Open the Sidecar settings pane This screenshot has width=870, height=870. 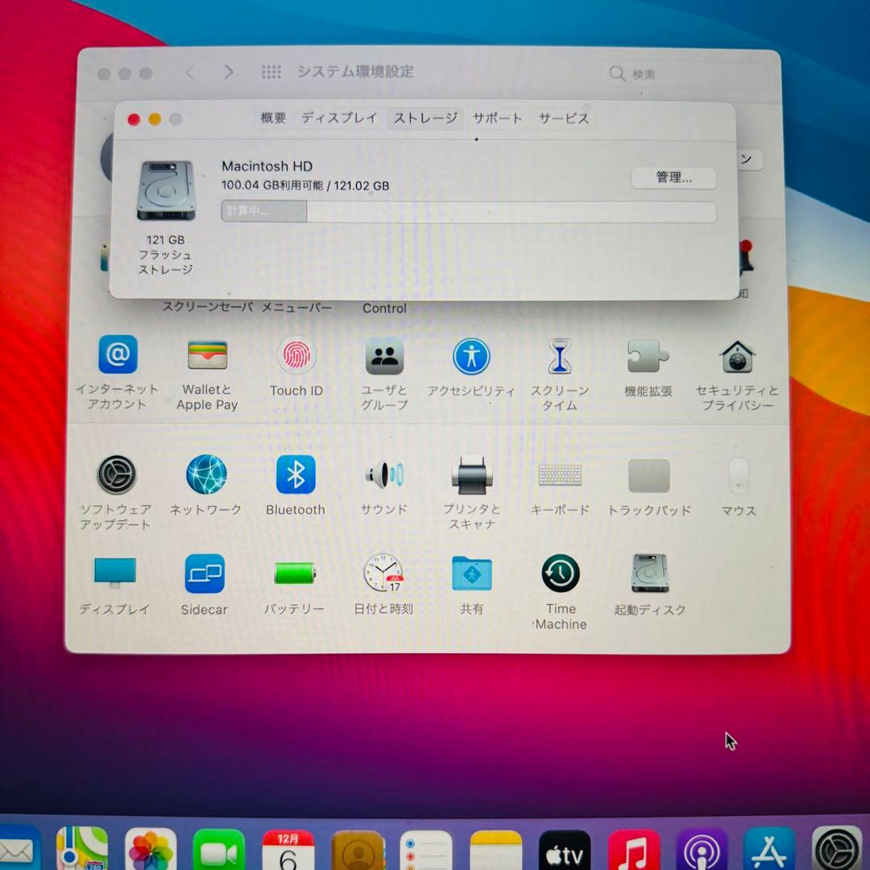click(x=205, y=574)
